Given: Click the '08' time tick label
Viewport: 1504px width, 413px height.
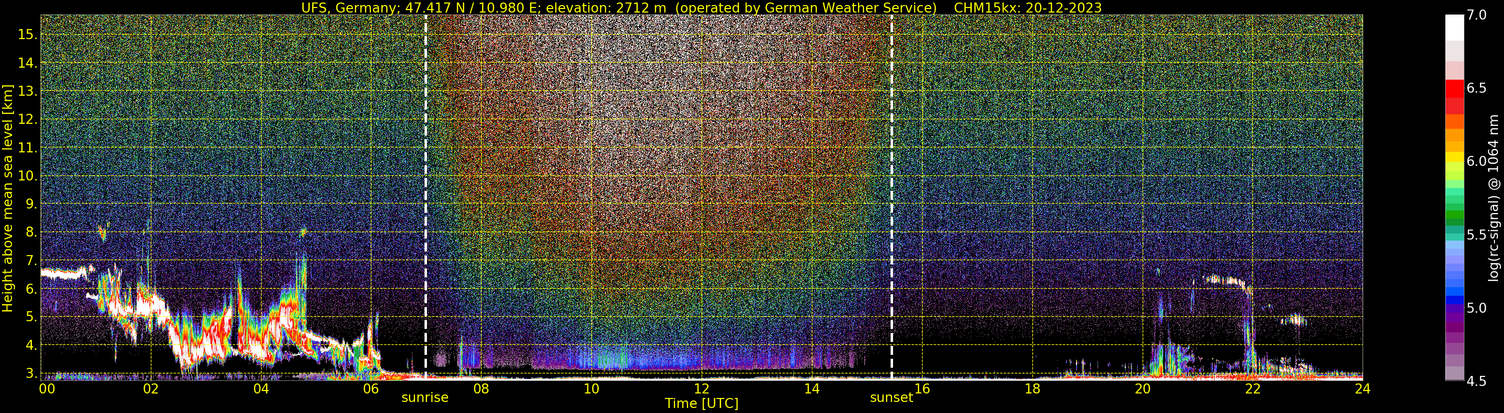Looking at the screenshot, I should click(481, 388).
